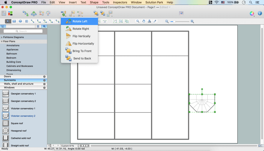This screenshot has width=264, height=151.
Task: Select the Rectangle drawing tool
Action: pyautogui.click(x=14, y=21)
